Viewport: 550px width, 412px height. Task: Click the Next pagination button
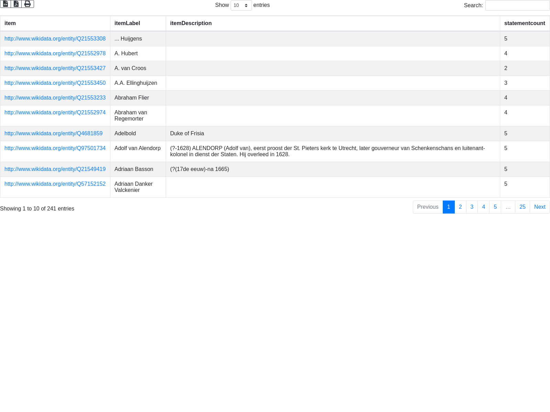(x=539, y=207)
